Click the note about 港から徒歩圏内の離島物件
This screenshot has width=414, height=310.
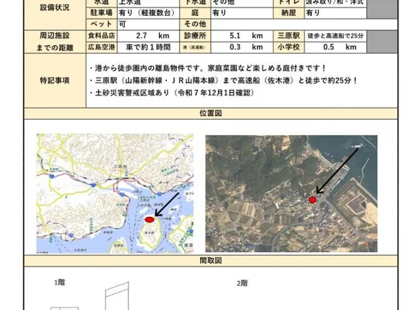click(208, 68)
